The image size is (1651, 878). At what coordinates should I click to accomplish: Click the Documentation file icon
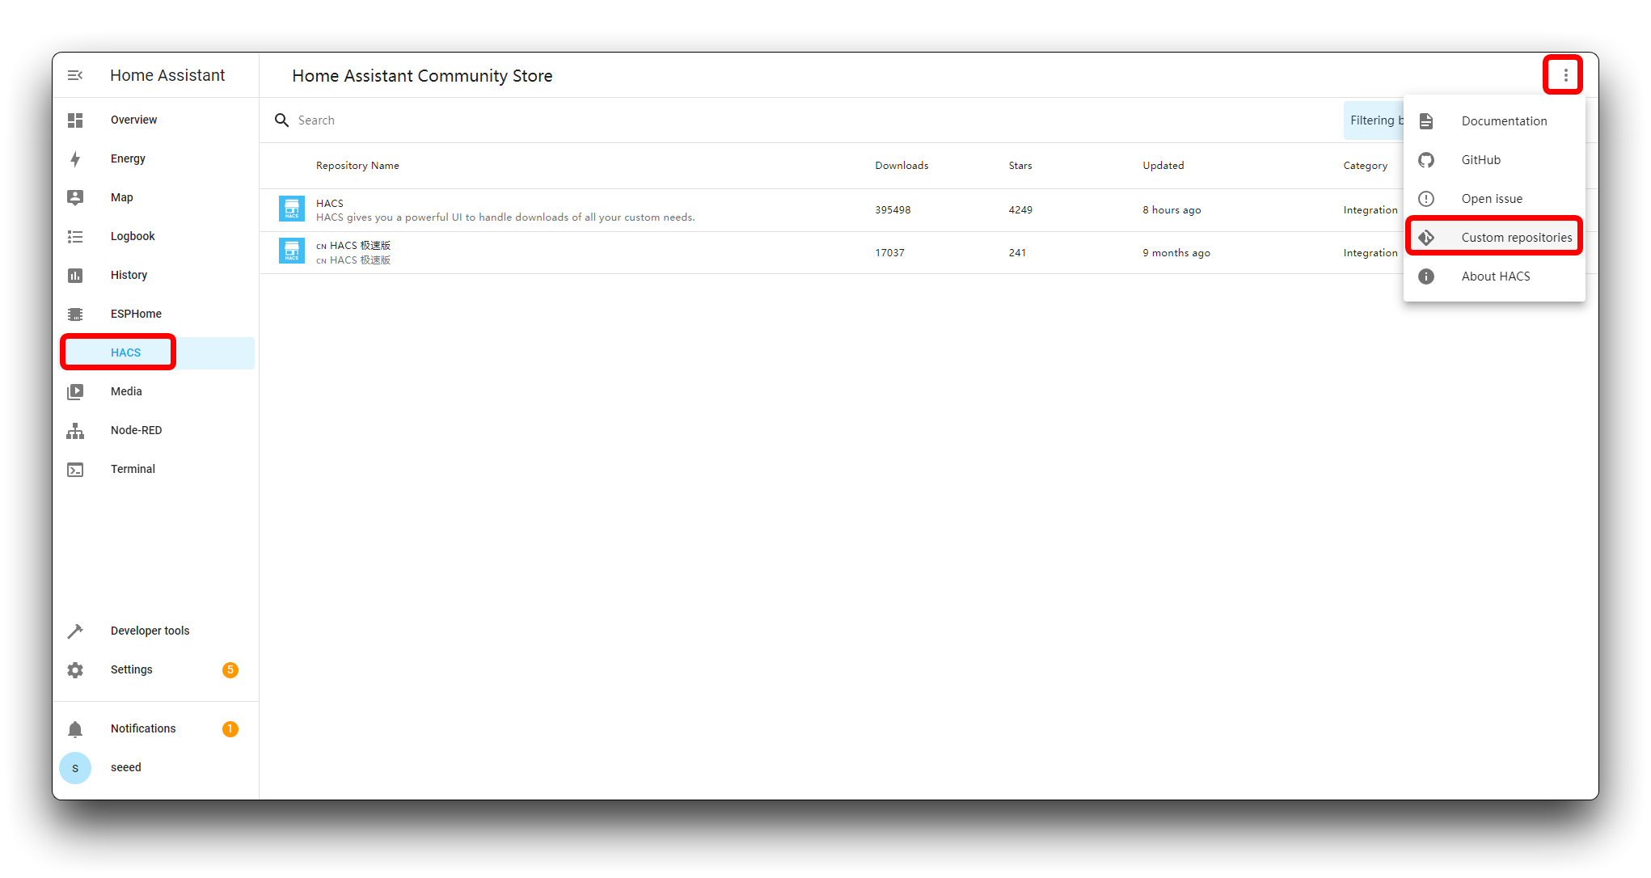1426,120
